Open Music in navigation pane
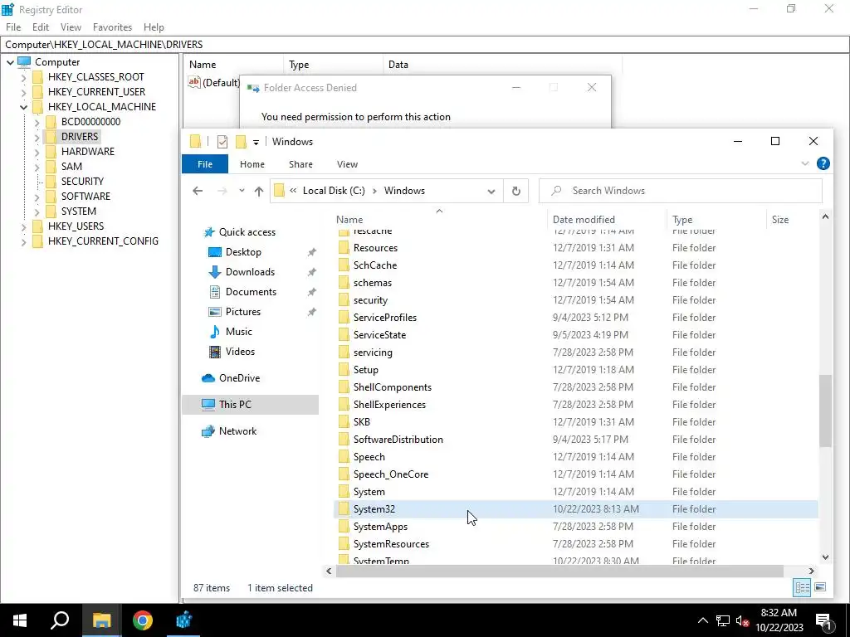This screenshot has width=850, height=637. [x=238, y=332]
